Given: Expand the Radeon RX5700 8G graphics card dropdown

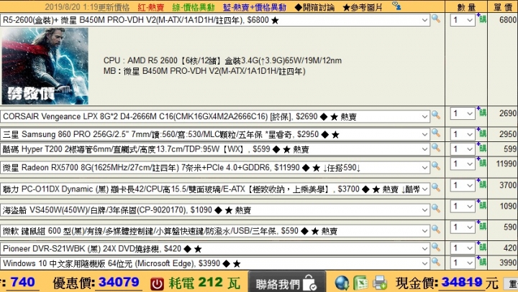Looking at the screenshot, I should click(215, 168).
